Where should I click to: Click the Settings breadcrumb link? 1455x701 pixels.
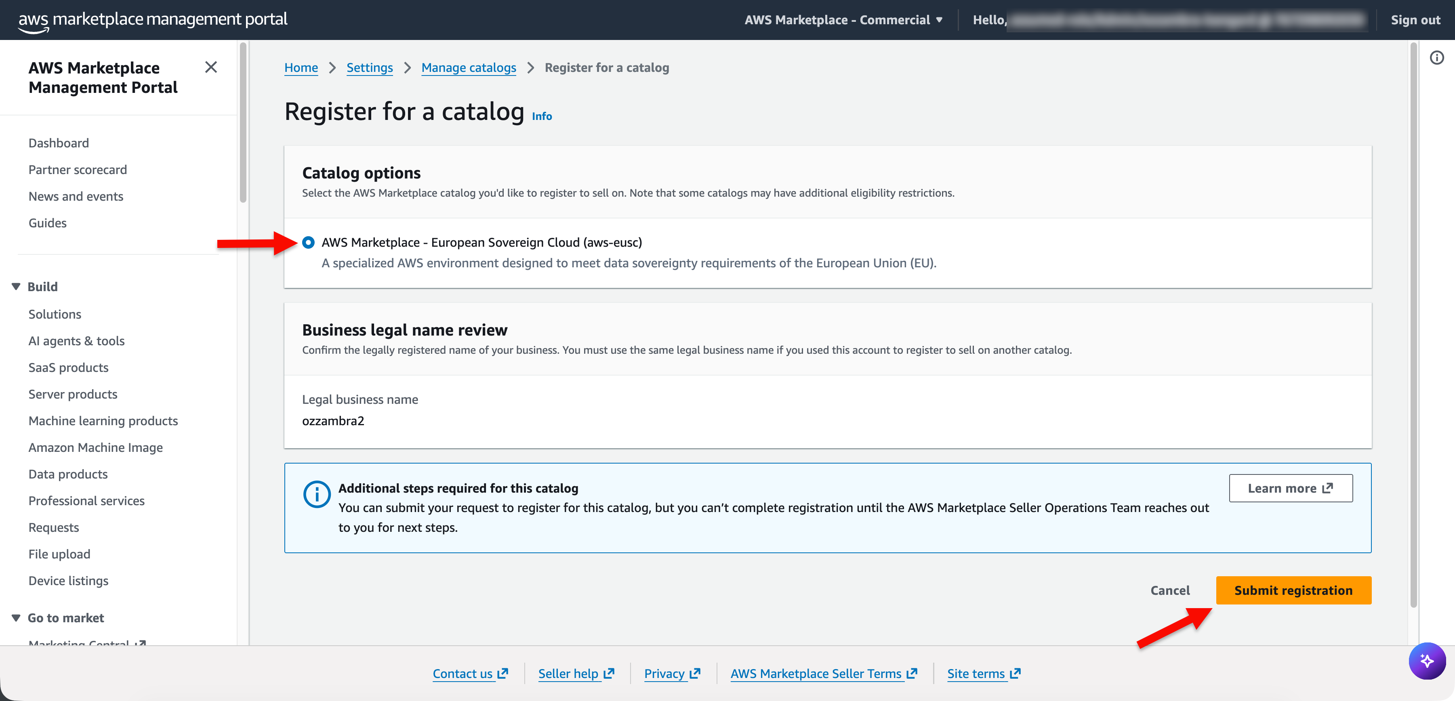370,68
